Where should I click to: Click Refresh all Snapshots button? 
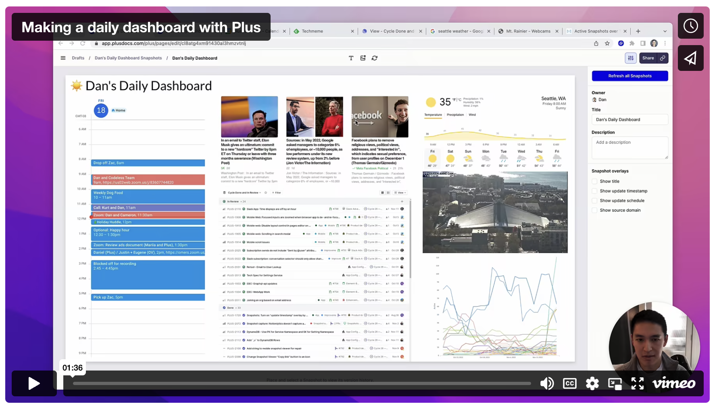click(630, 76)
